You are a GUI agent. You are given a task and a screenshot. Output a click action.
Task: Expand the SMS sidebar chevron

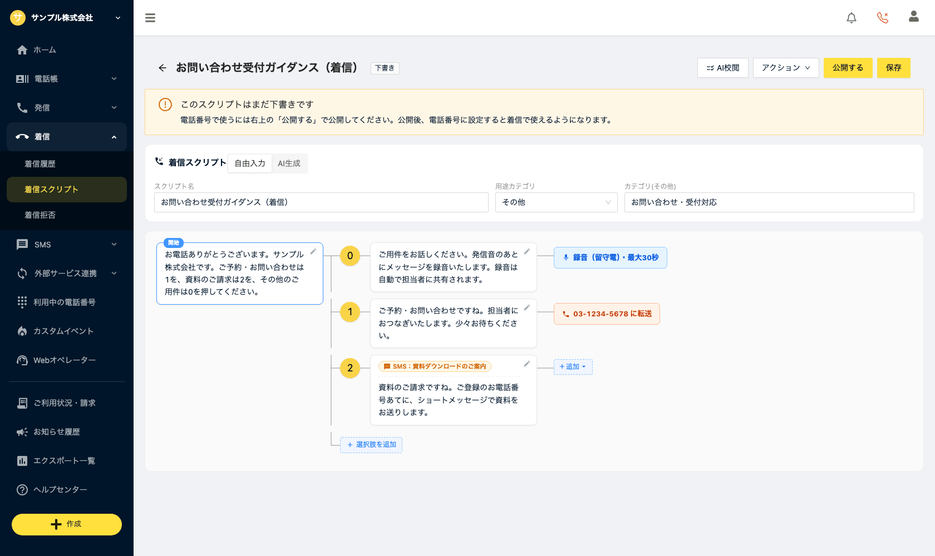[114, 245]
